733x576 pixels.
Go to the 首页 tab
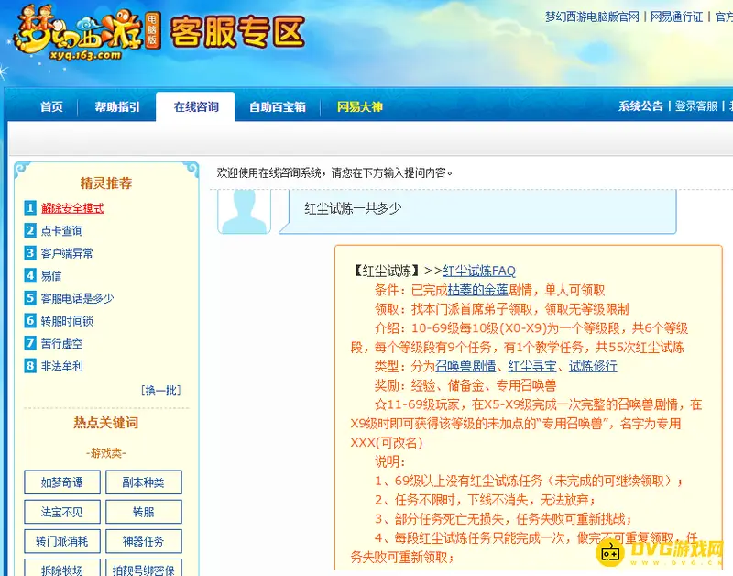51,106
